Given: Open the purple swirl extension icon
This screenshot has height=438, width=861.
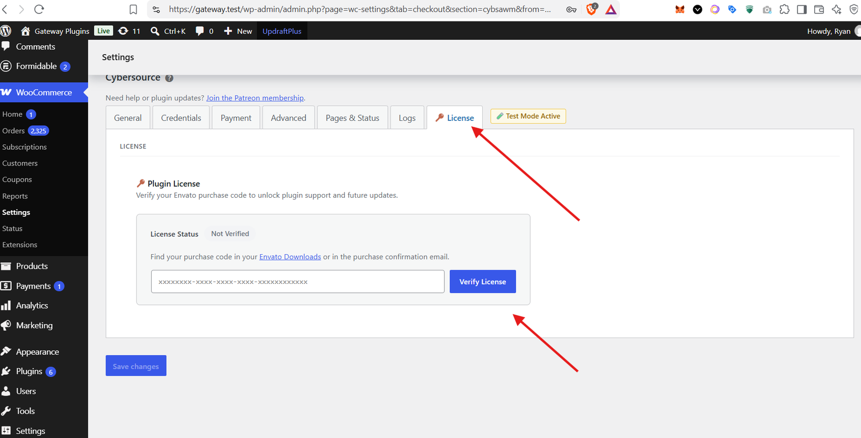Looking at the screenshot, I should (x=715, y=9).
